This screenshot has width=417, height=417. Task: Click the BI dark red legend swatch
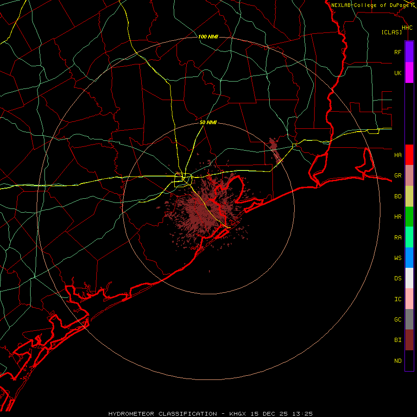coord(409,340)
